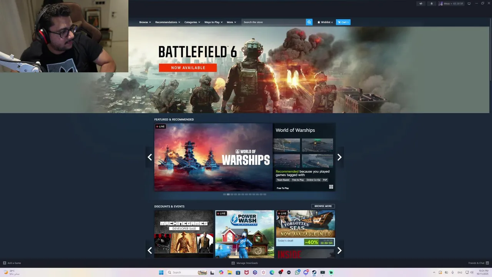This screenshot has height=277, width=492.
Task: Click the 65.18 SR wallet balance
Action: 458,3
